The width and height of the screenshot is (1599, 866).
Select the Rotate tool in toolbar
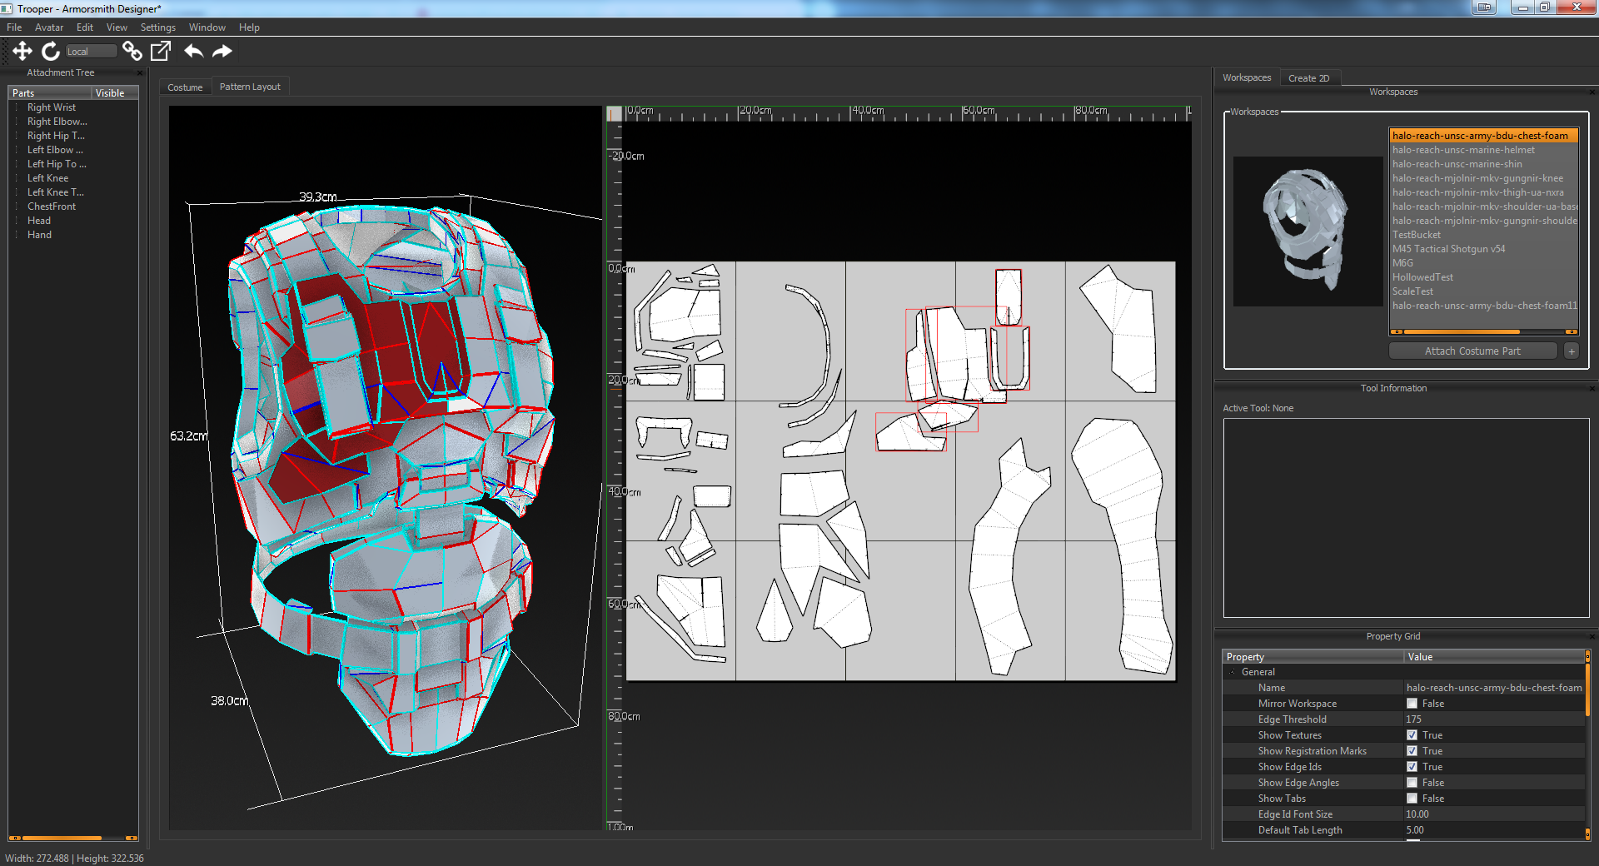[51, 52]
